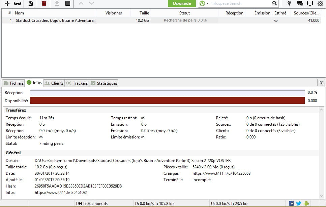Viewport: 326px width, 207px height.
Task: Switch to the Fichiers tab
Action: (x=14, y=83)
